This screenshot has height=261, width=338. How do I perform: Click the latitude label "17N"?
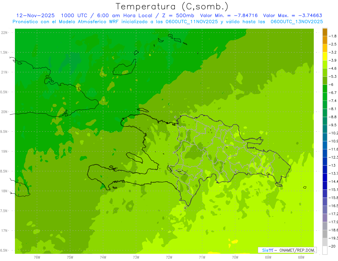[4, 231]
